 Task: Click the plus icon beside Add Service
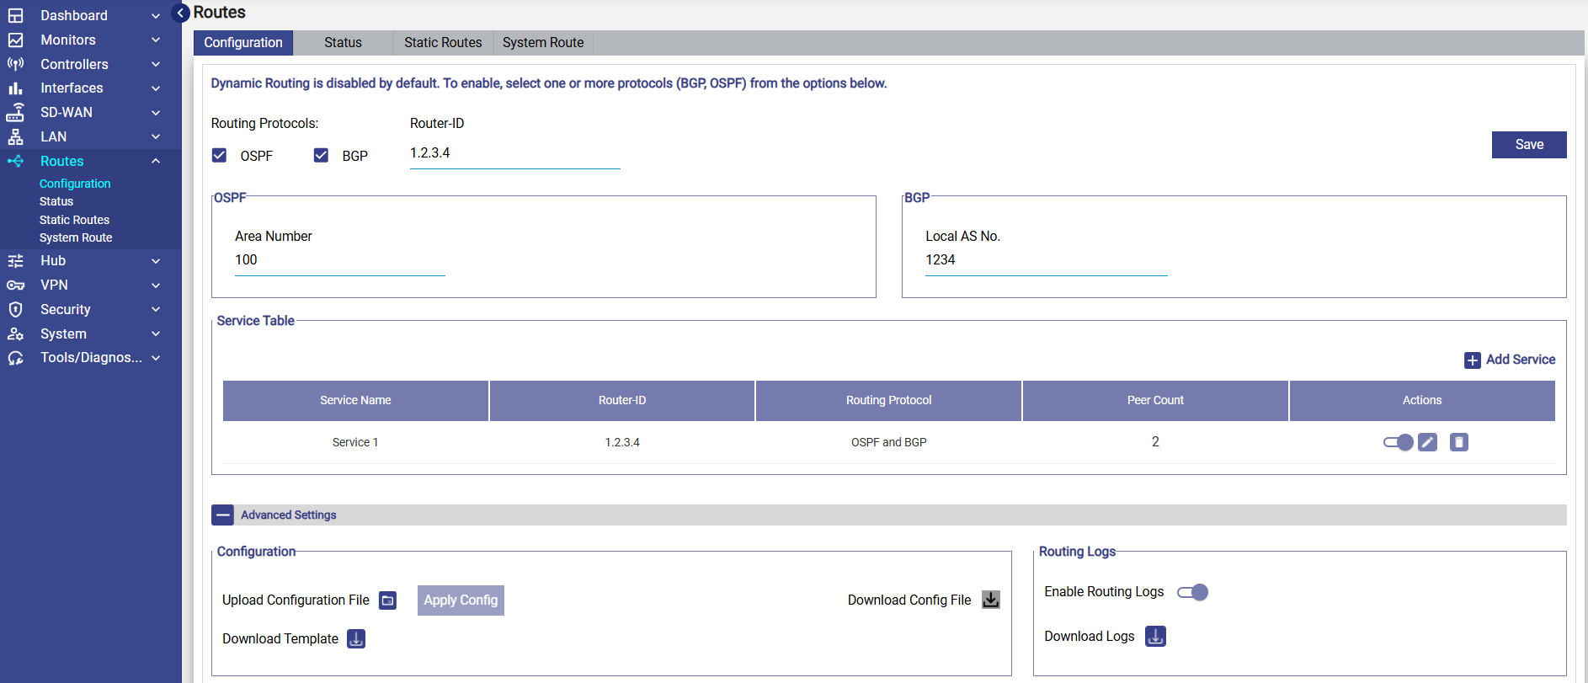click(1472, 360)
